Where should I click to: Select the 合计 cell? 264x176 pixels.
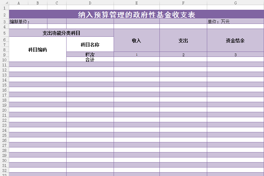point(90,59)
